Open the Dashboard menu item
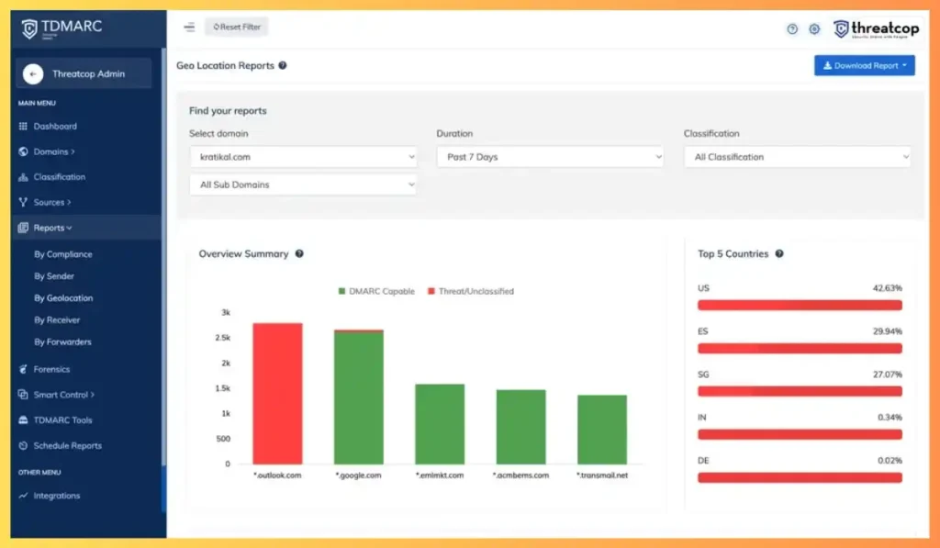This screenshot has width=940, height=548. (x=55, y=127)
